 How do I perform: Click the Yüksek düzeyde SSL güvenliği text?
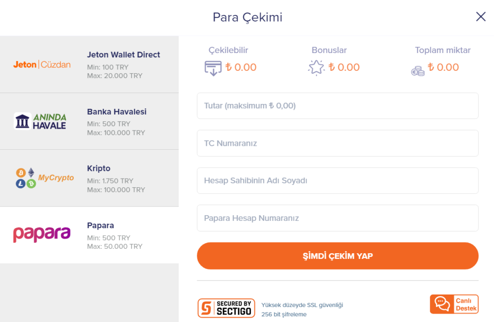point(302,305)
